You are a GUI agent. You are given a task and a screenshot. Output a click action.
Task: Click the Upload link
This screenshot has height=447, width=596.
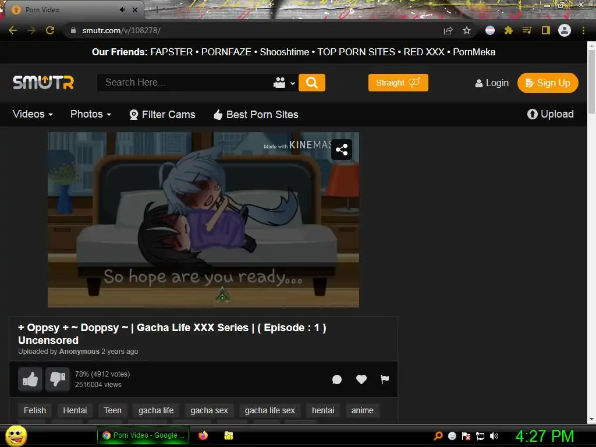pos(551,114)
